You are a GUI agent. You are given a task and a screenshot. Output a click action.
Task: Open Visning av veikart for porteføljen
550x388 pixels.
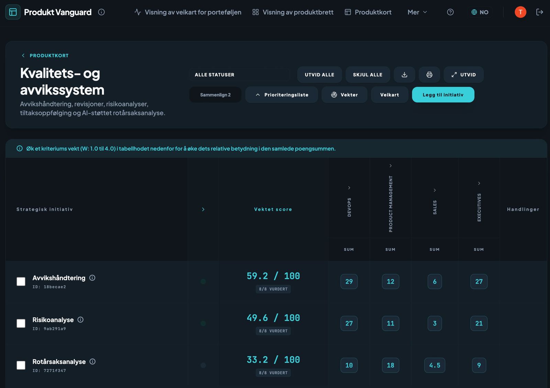coord(188,12)
